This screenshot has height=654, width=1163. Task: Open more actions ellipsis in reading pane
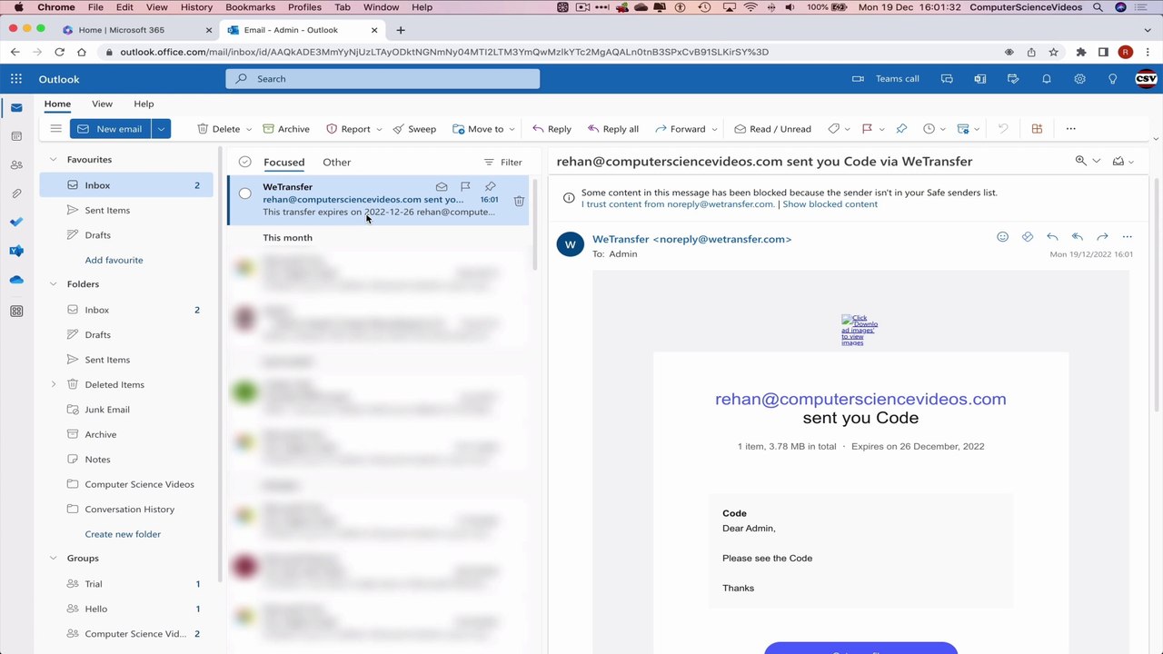[1128, 237]
